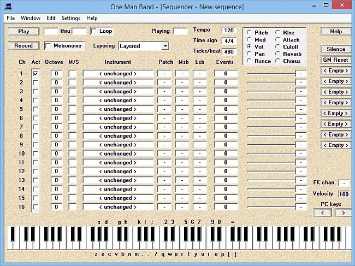Select the Rsnce radio button

249,61
